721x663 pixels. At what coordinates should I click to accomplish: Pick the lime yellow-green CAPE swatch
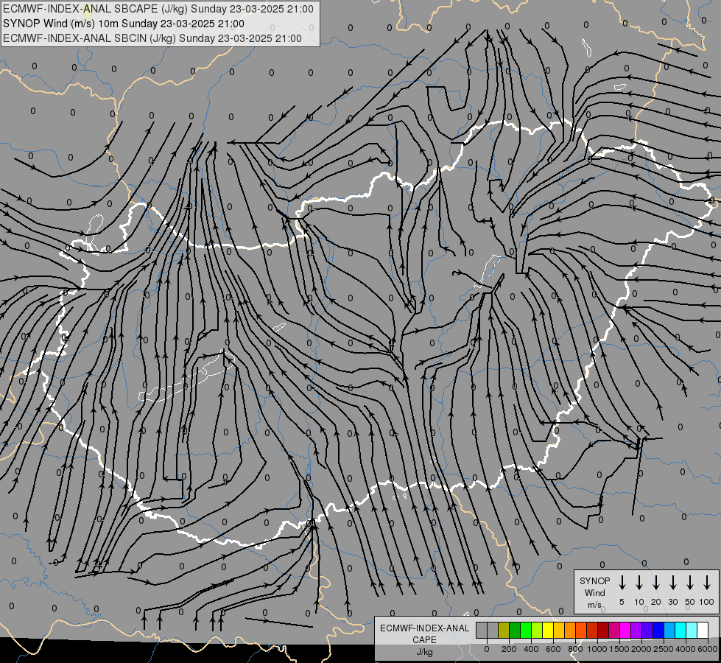(537, 630)
